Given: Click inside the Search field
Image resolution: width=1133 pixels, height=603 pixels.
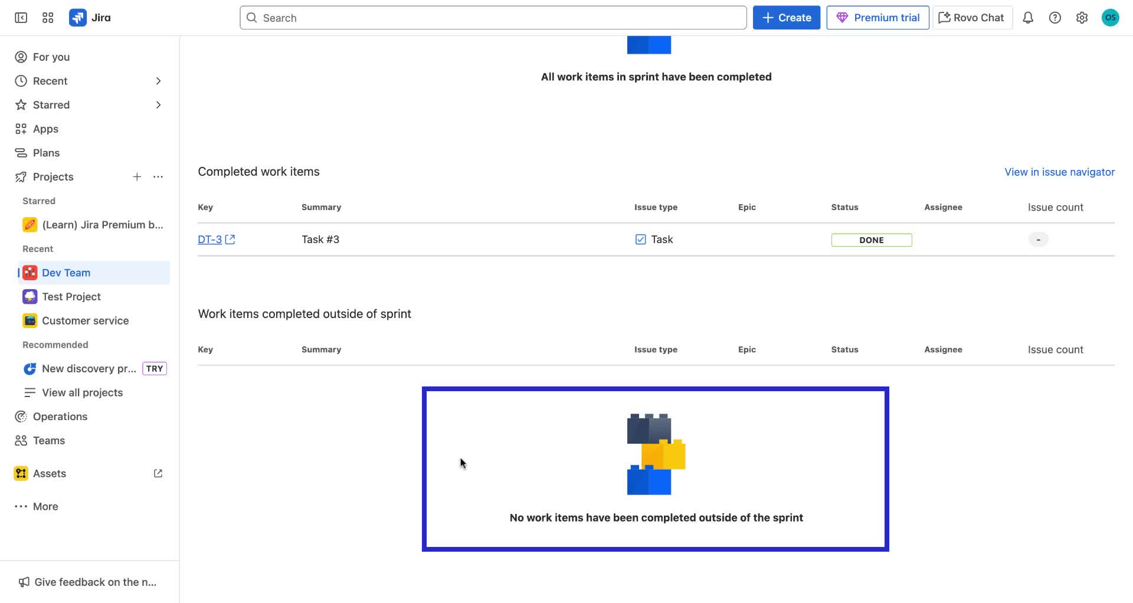Looking at the screenshot, I should (493, 18).
